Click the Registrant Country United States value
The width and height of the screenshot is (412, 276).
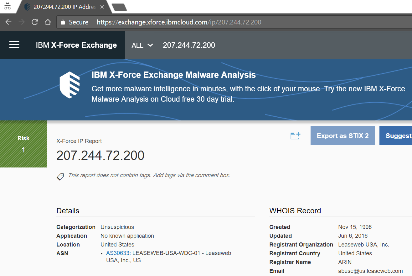tap(355, 253)
